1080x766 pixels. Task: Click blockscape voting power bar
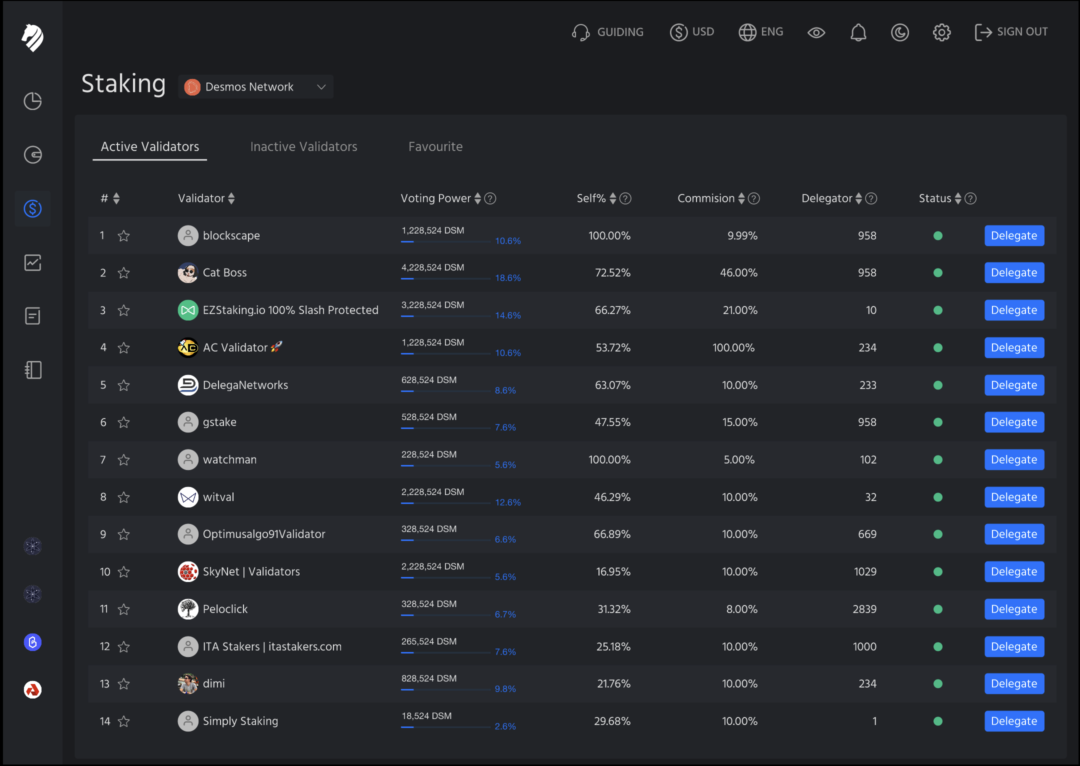[x=445, y=241]
